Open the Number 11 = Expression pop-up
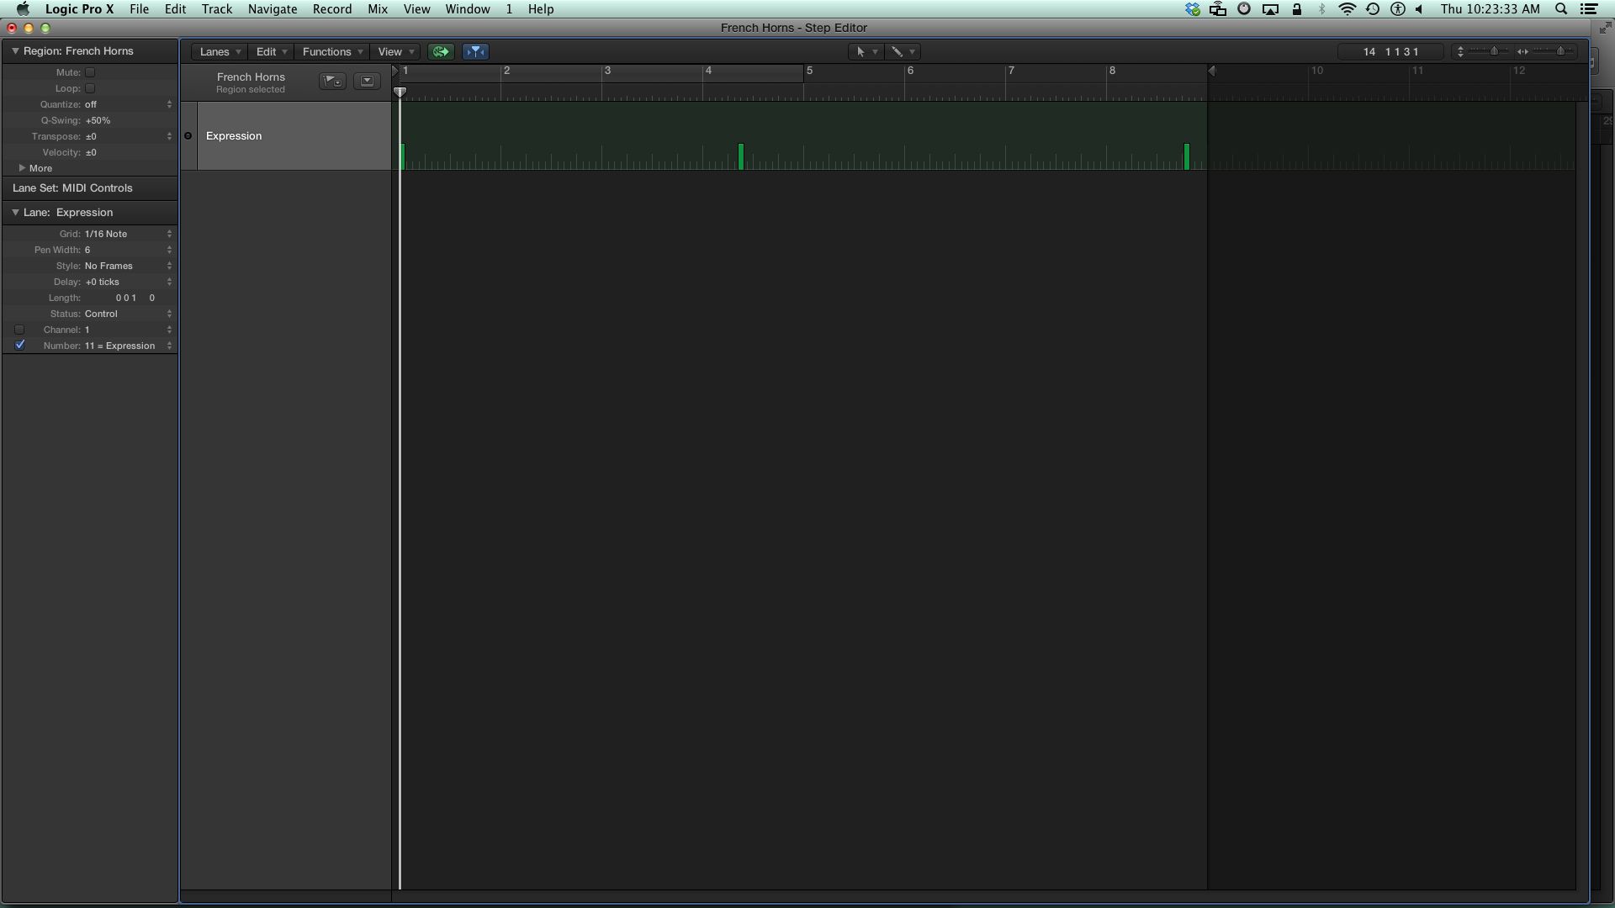Image resolution: width=1615 pixels, height=908 pixels. click(x=128, y=346)
